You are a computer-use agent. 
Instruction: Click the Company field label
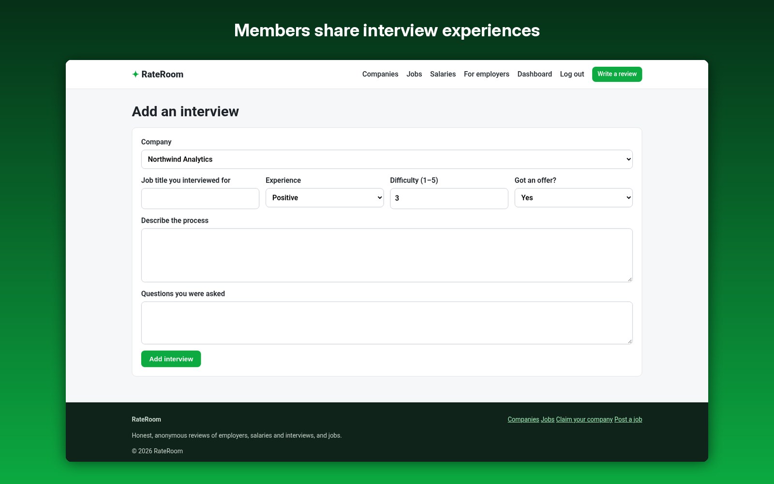156,142
